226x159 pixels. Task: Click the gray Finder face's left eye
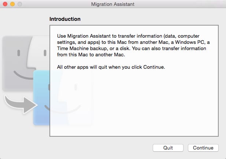(18, 53)
